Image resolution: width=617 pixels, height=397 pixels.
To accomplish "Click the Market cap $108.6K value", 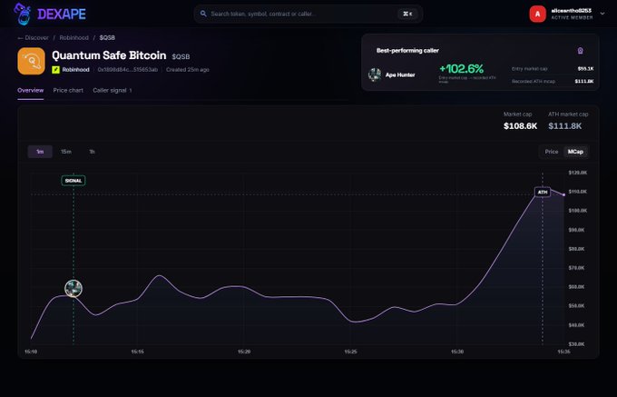I will pyautogui.click(x=520, y=126).
